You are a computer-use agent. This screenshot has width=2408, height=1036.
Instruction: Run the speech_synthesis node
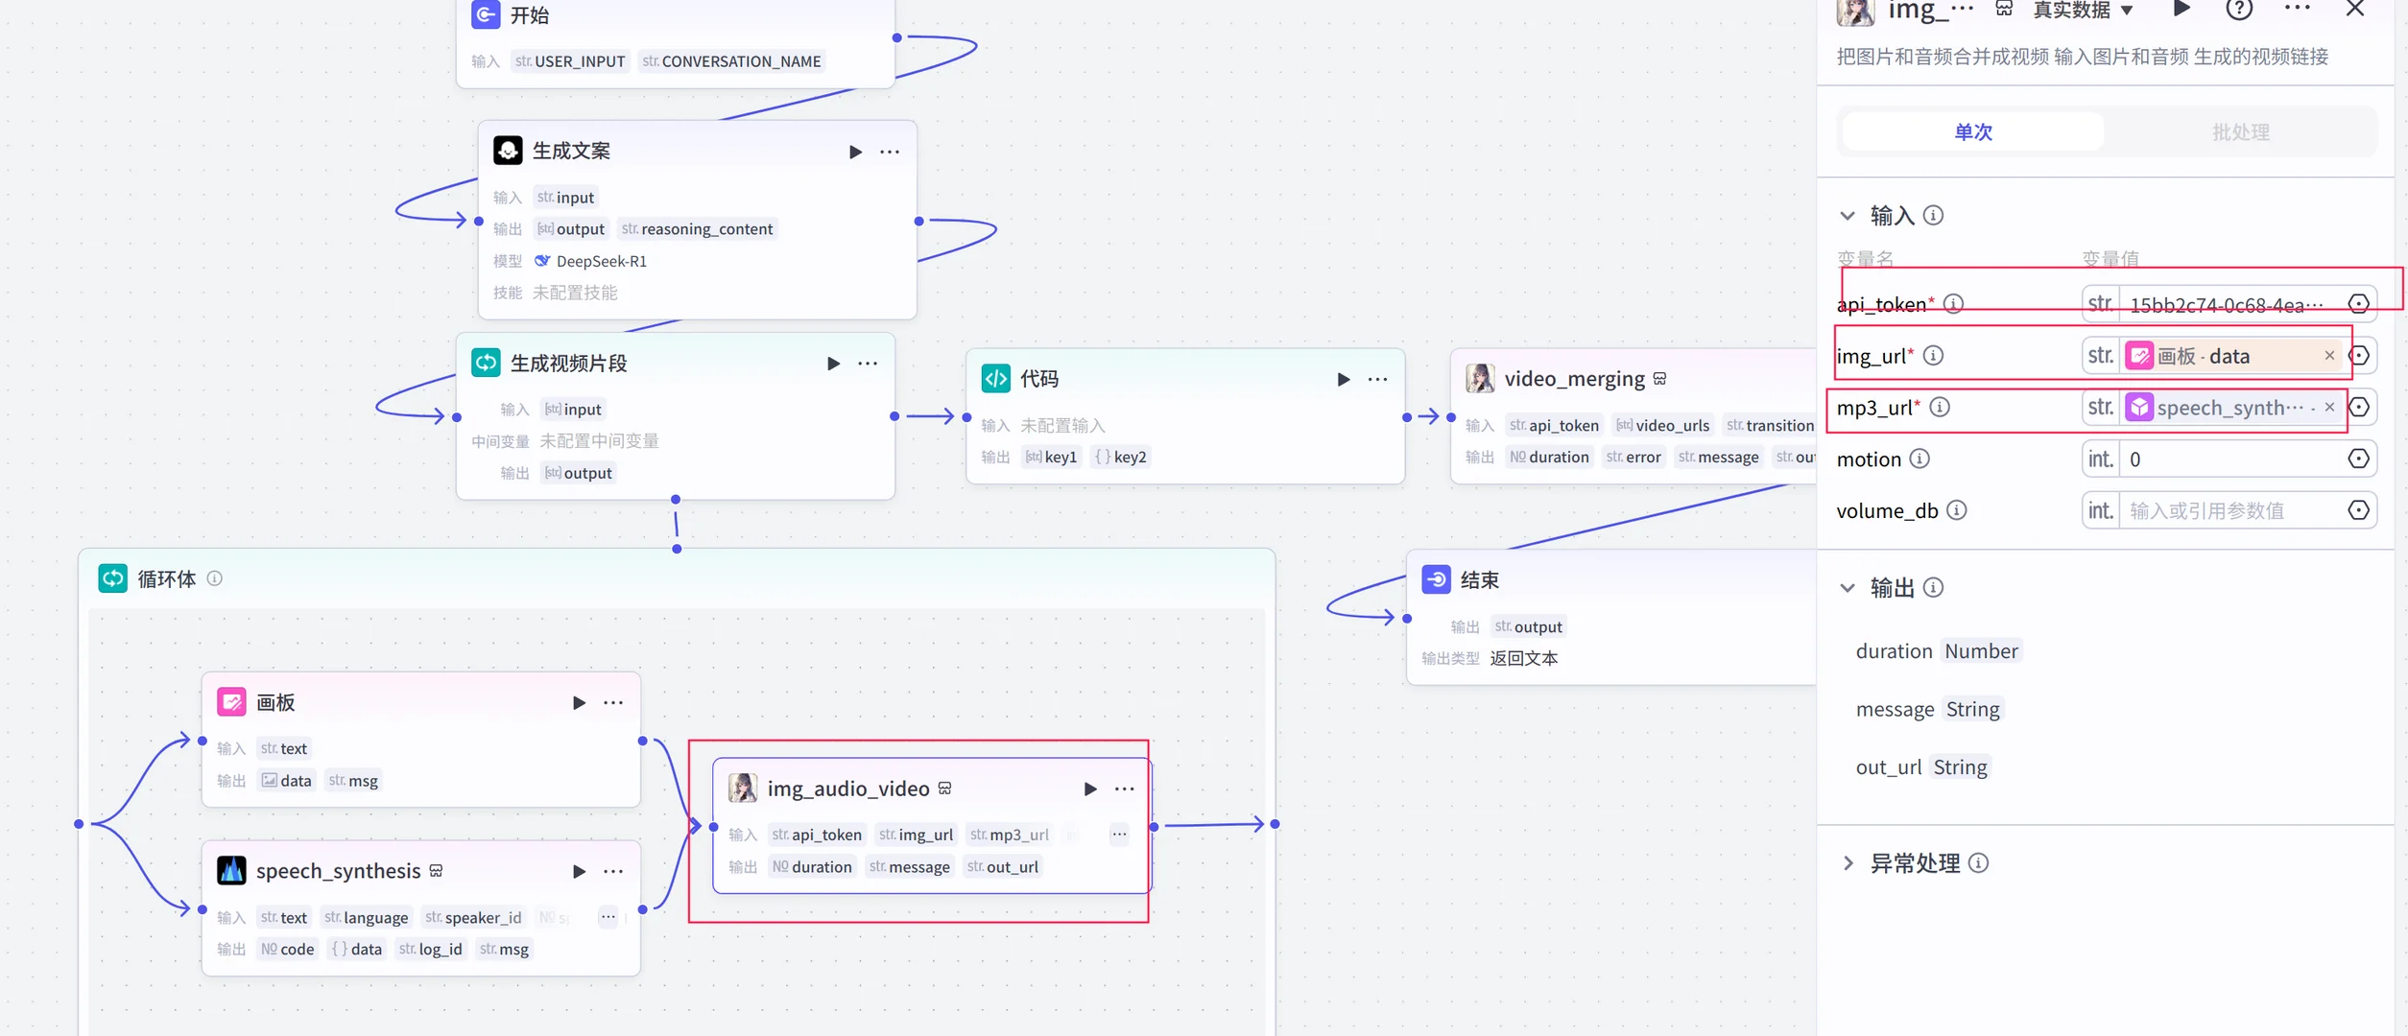click(x=579, y=871)
